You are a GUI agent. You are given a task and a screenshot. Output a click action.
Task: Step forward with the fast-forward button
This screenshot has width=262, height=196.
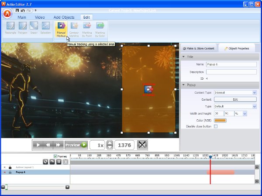point(58,145)
